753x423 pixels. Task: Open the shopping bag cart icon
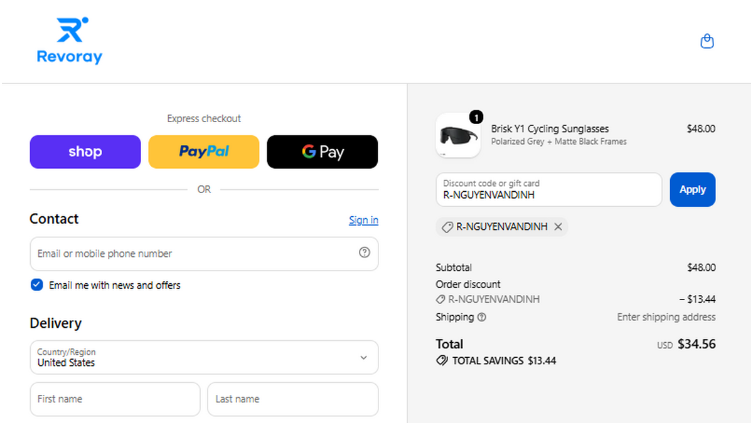click(707, 41)
